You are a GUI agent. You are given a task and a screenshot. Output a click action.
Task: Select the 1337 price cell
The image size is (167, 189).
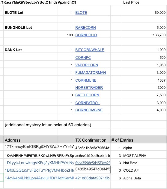click(x=144, y=79)
